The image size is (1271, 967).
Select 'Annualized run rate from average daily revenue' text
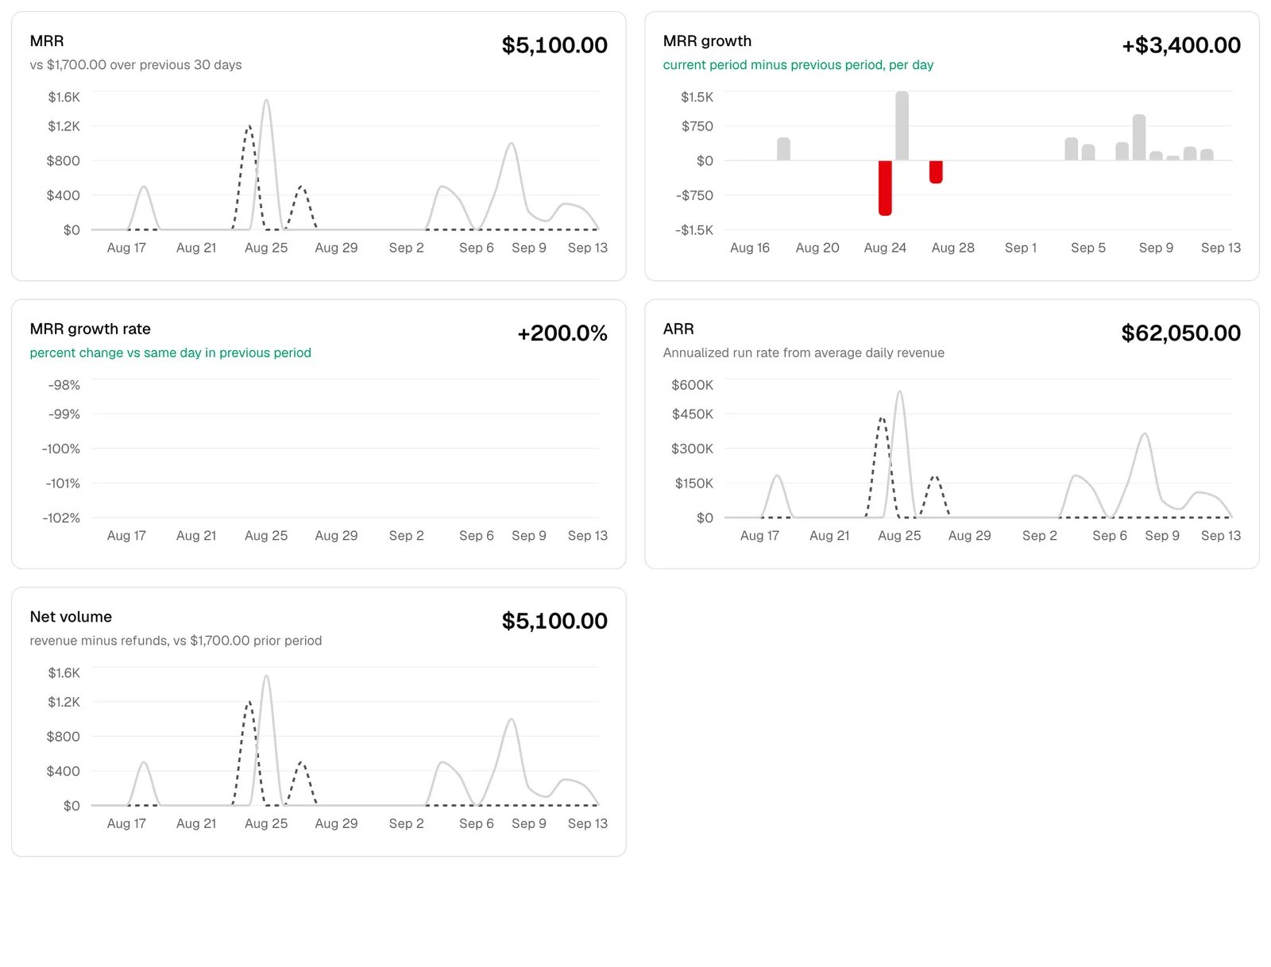(804, 353)
